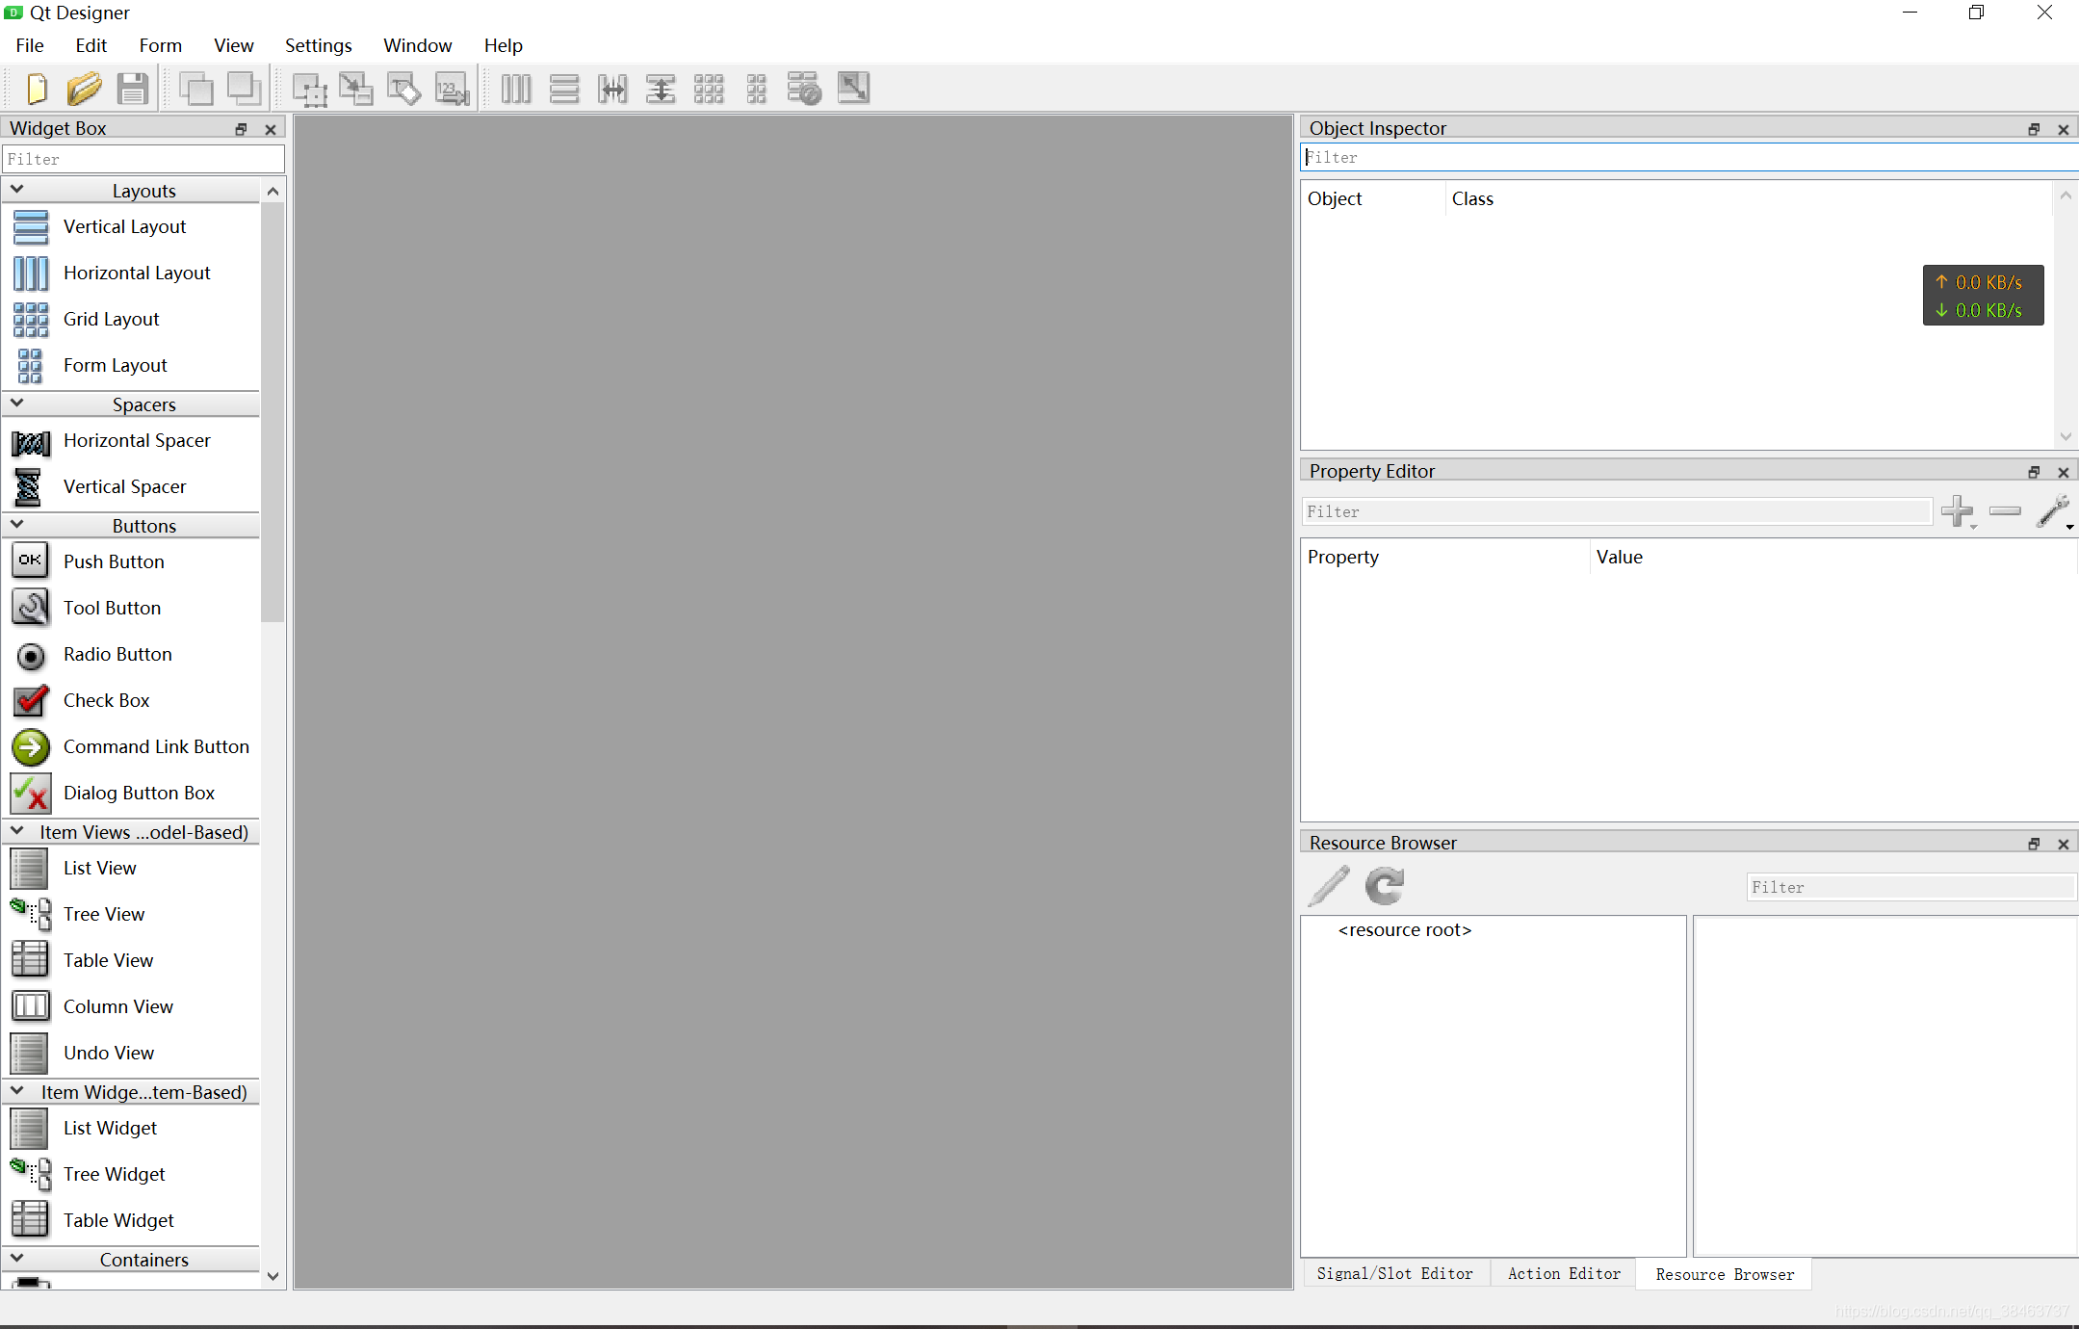
Task: Click the Save floppy disk icon
Action: (132, 89)
